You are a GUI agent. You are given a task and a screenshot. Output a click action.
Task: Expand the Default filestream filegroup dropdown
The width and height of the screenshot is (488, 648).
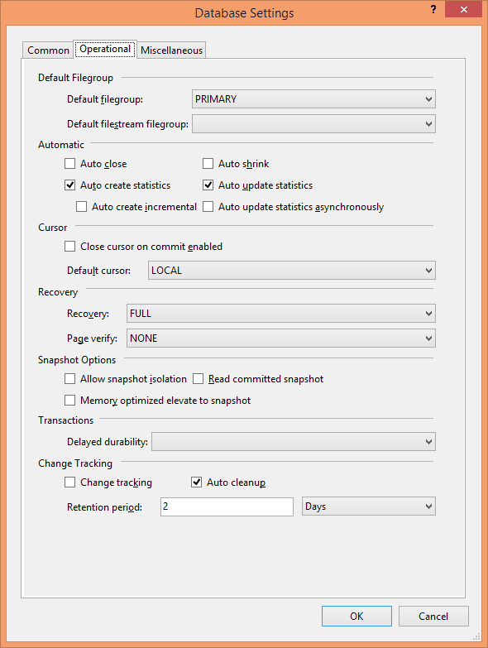[x=313, y=124]
